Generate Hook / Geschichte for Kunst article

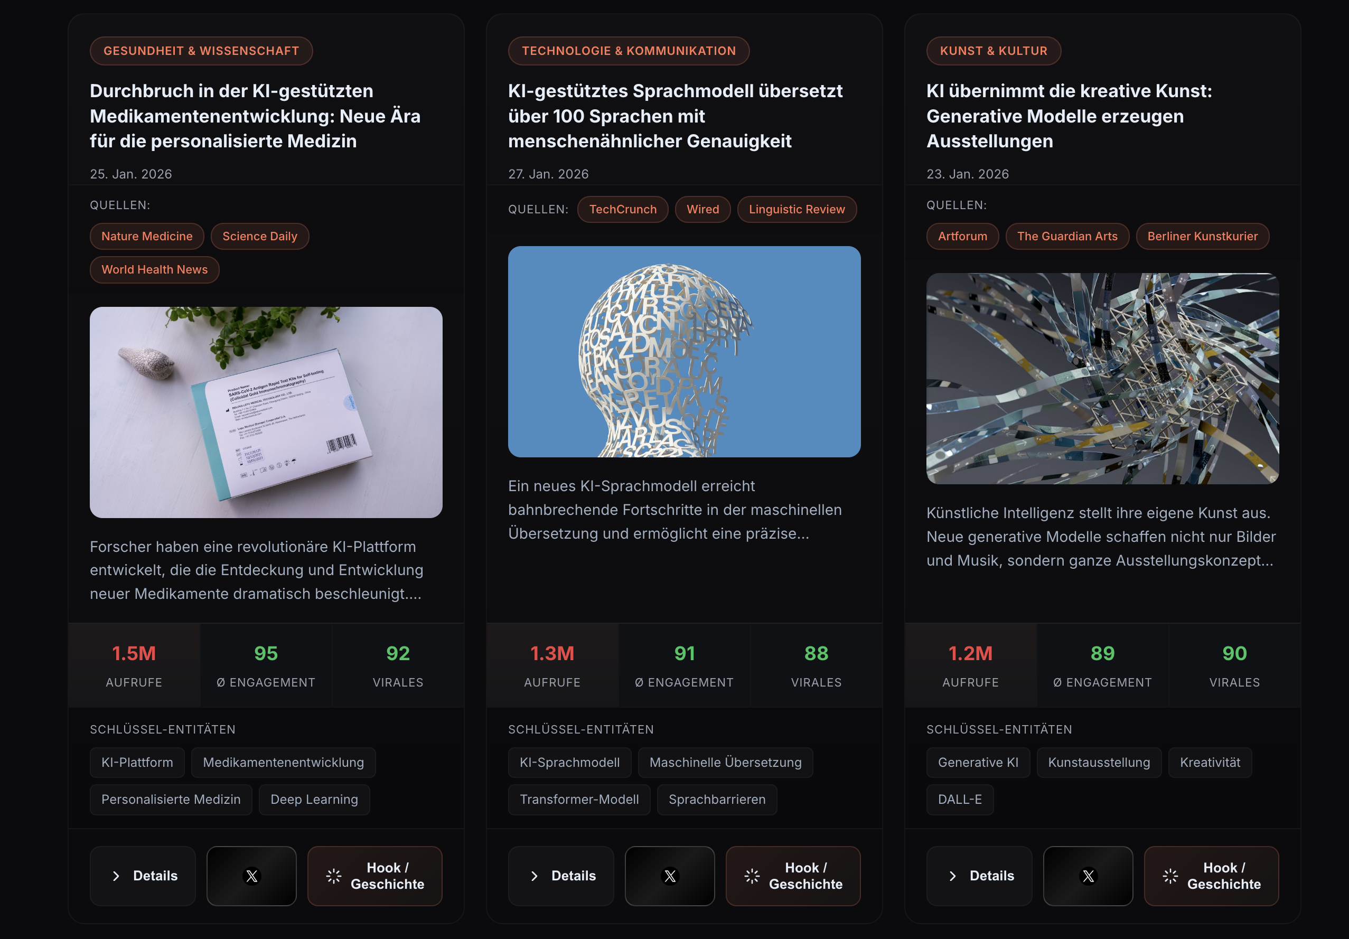(x=1211, y=876)
